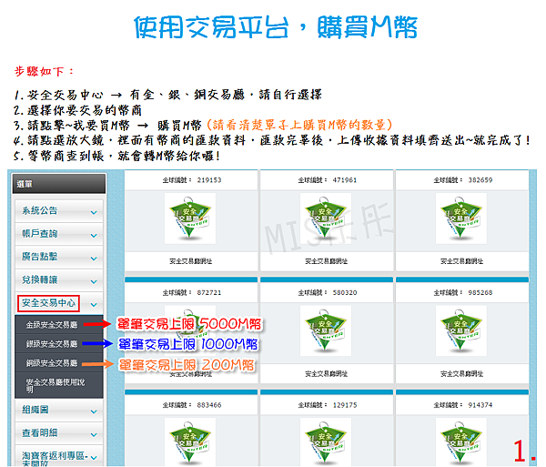This screenshot has height=467, width=546.
Task: Open trading hall icon for ID 580320
Action: point(326,330)
